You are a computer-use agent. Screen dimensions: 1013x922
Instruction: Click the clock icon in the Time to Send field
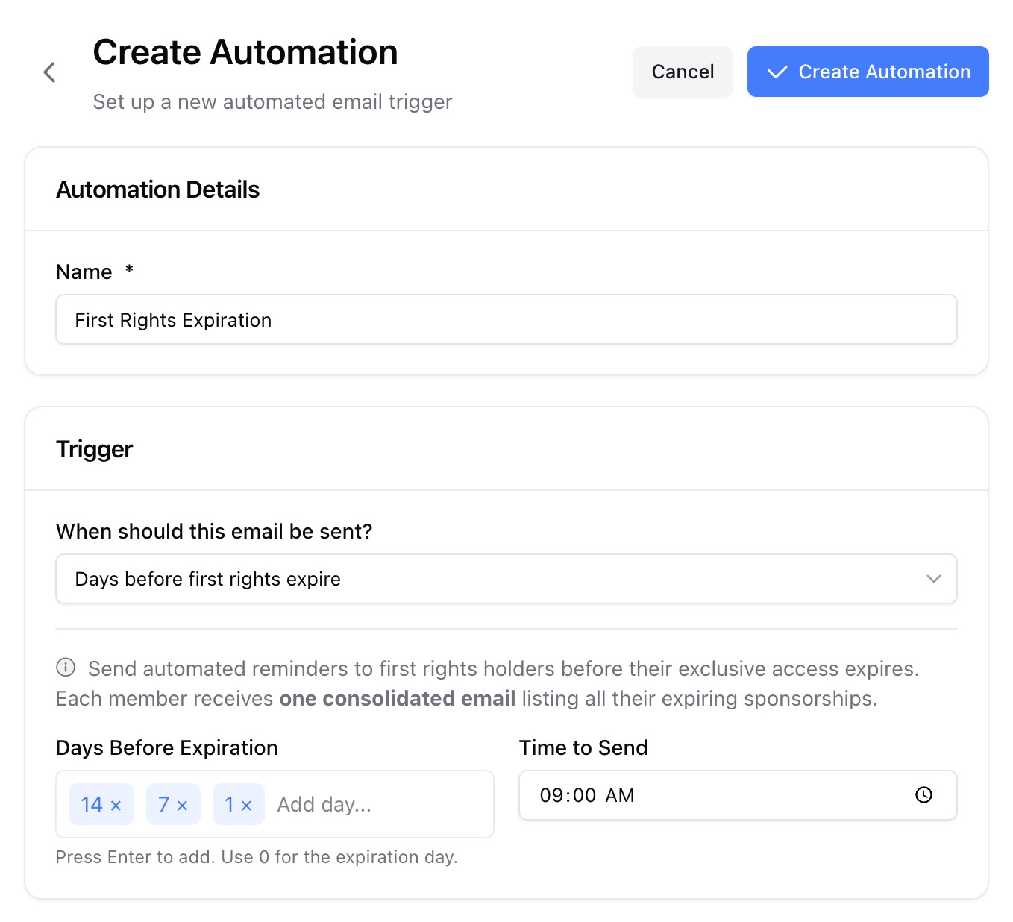click(923, 795)
